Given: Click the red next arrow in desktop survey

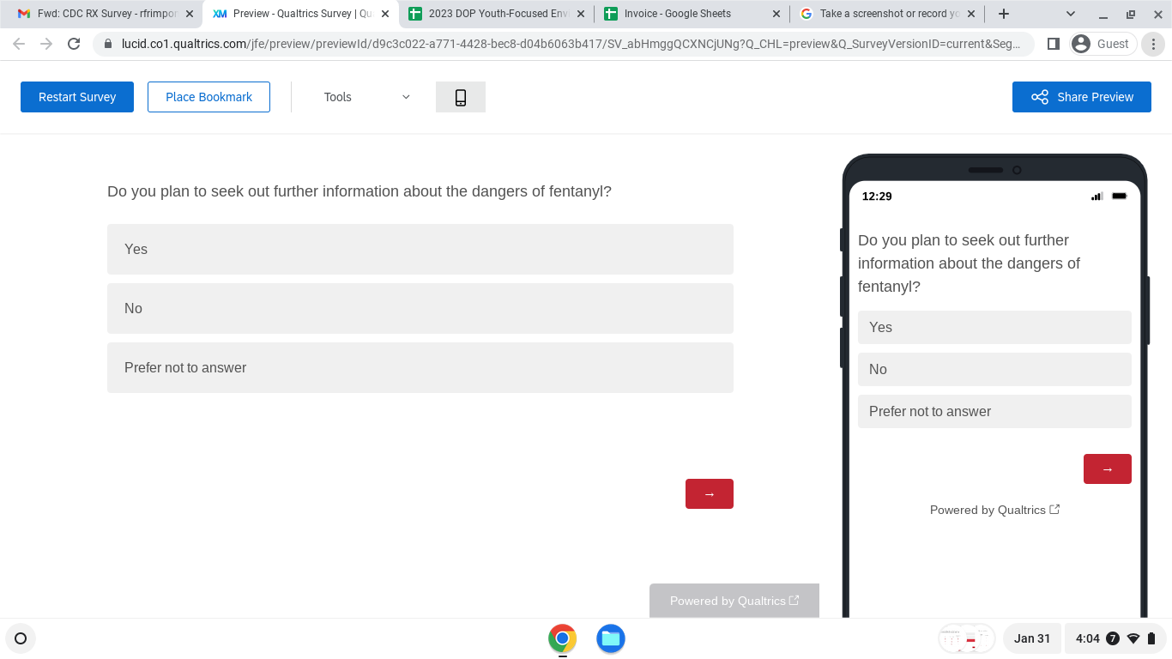Looking at the screenshot, I should [709, 493].
